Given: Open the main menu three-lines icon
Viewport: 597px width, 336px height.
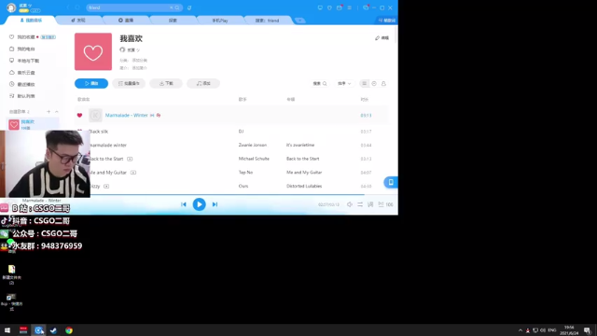Looking at the screenshot, I should [x=349, y=7].
